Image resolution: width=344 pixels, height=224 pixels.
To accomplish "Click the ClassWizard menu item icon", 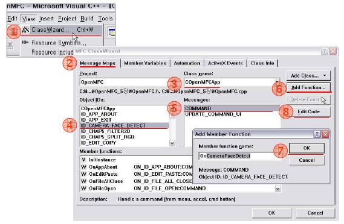I will coord(25,30).
